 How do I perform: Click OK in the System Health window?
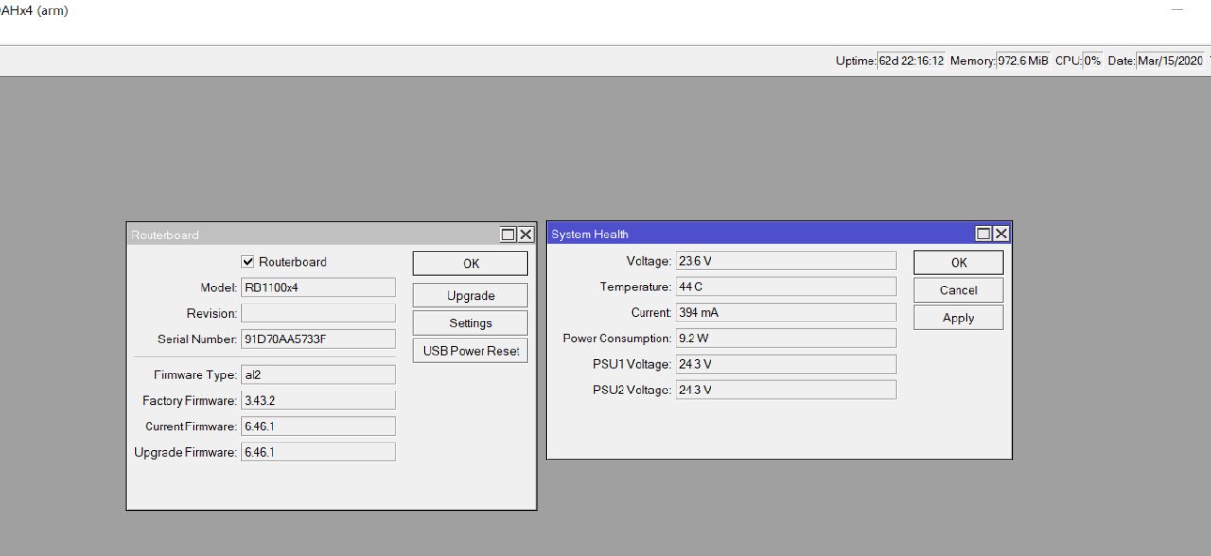click(x=958, y=263)
